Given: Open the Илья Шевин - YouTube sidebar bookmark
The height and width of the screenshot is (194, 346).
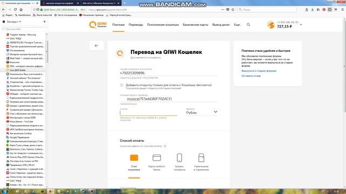Looking at the screenshot, I should pos(19,121).
